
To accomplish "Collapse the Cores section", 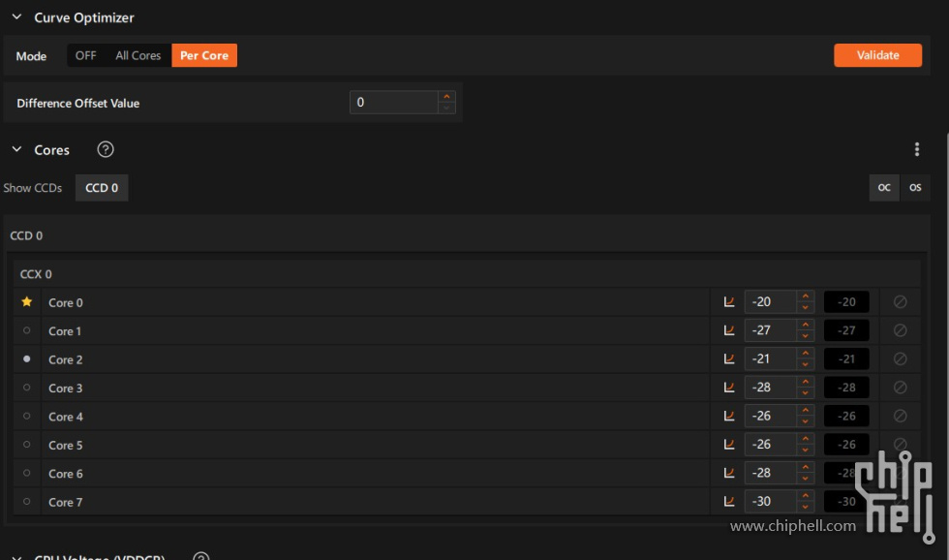I will 16,150.
